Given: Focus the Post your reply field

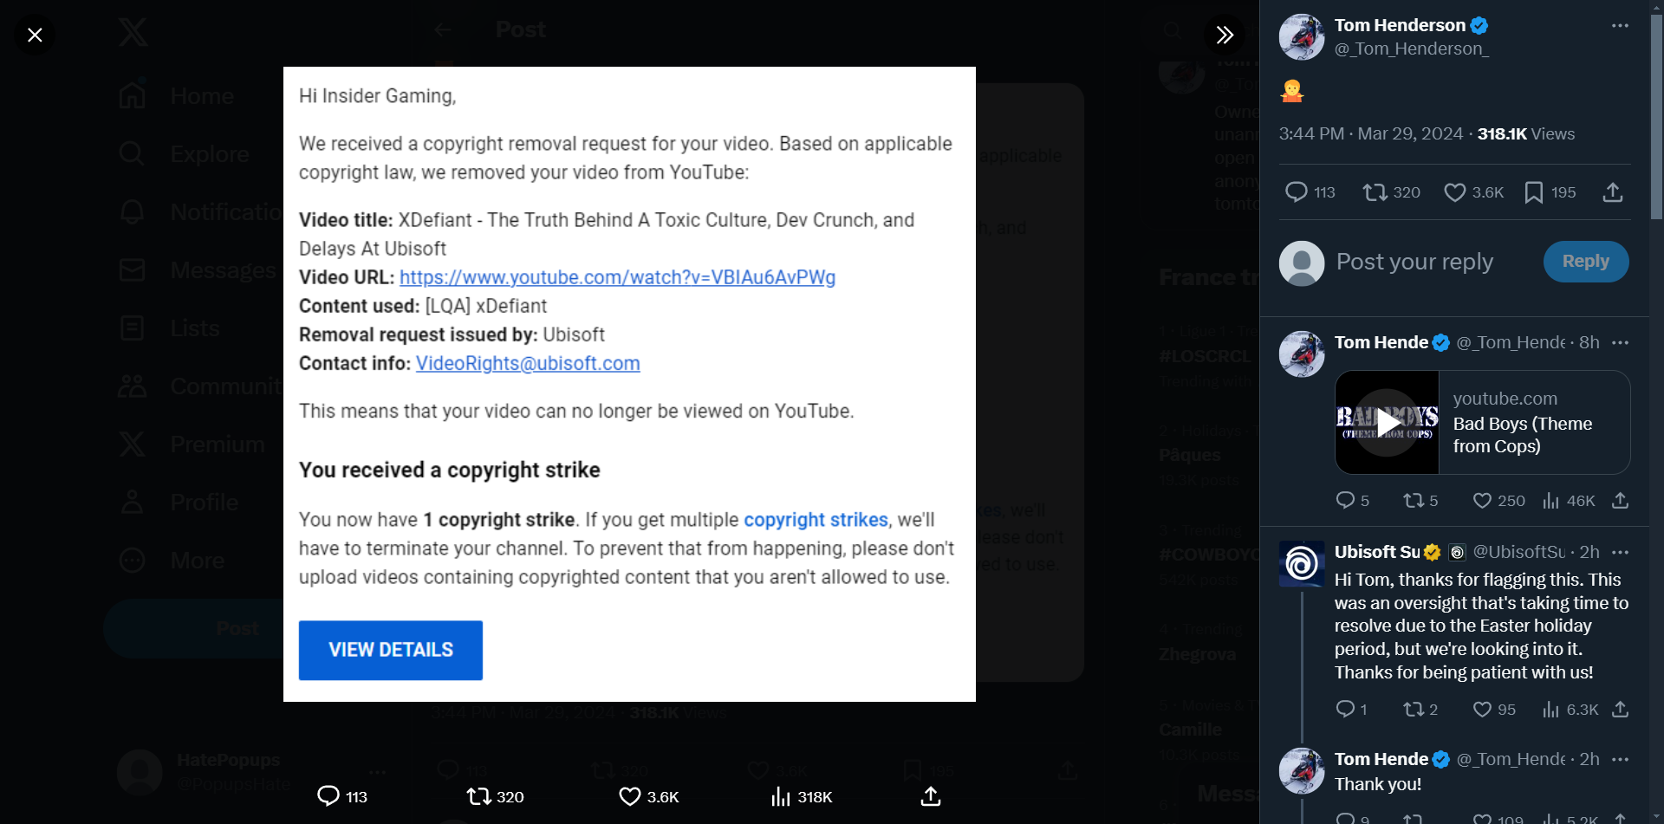Looking at the screenshot, I should [1414, 262].
